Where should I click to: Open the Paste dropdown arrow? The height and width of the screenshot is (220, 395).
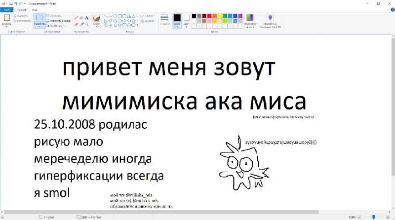tap(6, 26)
